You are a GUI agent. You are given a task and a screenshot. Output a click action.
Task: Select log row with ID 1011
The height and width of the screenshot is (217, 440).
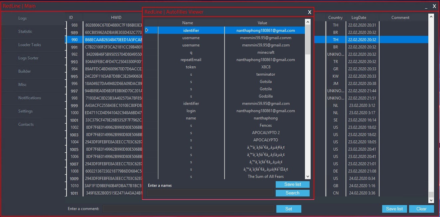tap(74, 193)
